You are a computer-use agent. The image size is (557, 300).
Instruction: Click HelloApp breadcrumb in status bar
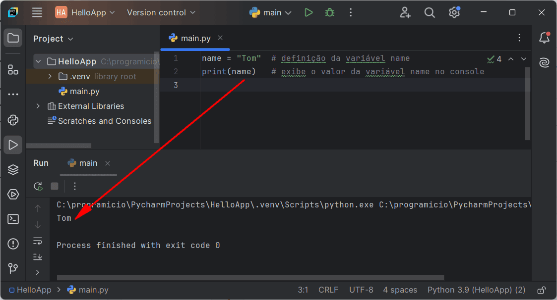point(31,290)
